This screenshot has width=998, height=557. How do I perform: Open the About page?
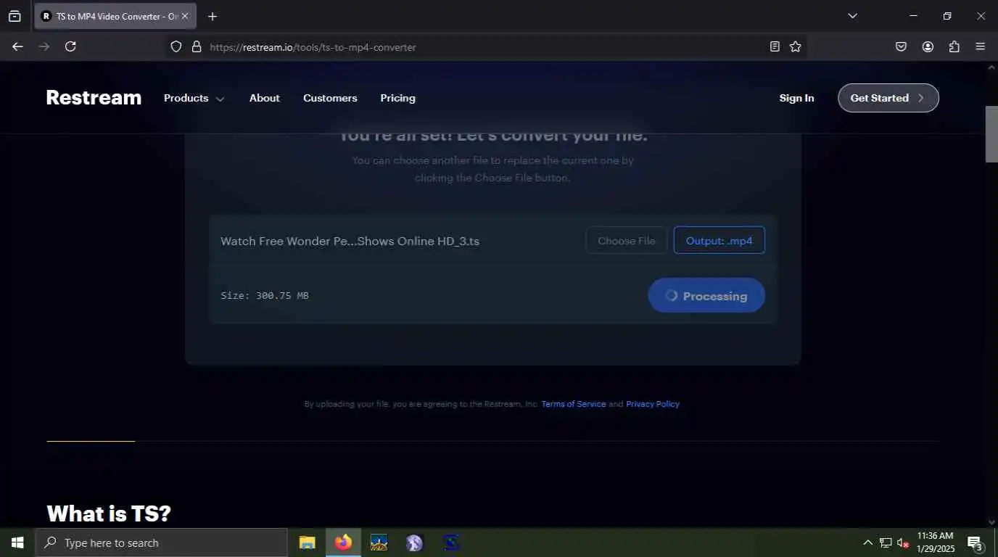[264, 98]
